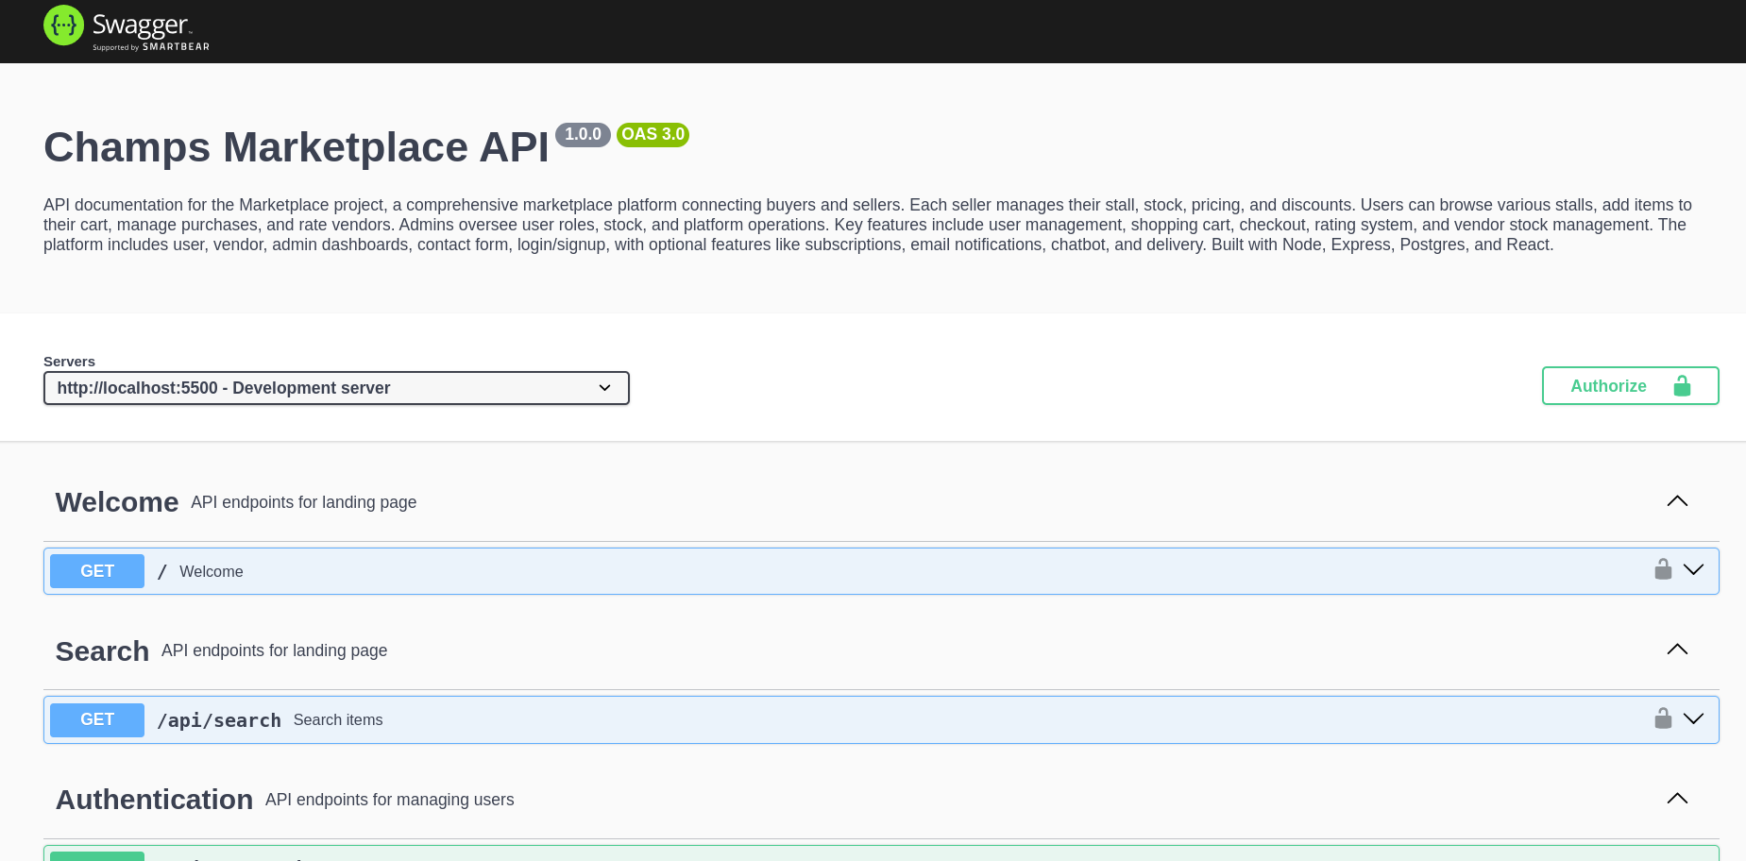The image size is (1746, 861).
Task: Click the lock icon on GET /api/search row
Action: 1663,718
